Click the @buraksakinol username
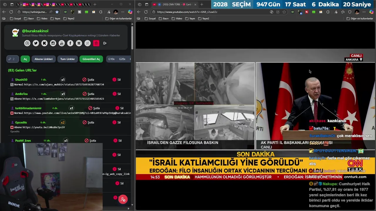This screenshot has height=211, width=376. (x=35, y=31)
